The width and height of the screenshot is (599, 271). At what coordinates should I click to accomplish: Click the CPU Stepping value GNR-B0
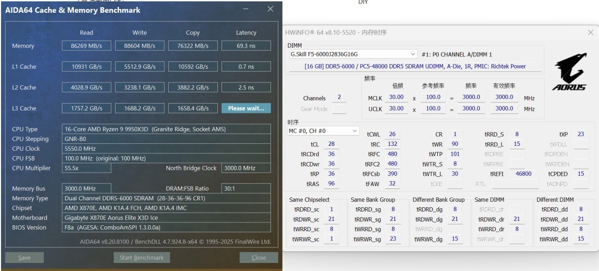167,139
